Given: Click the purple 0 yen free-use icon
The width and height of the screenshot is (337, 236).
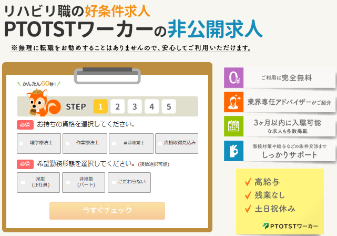Looking at the screenshot, I should [x=233, y=78].
